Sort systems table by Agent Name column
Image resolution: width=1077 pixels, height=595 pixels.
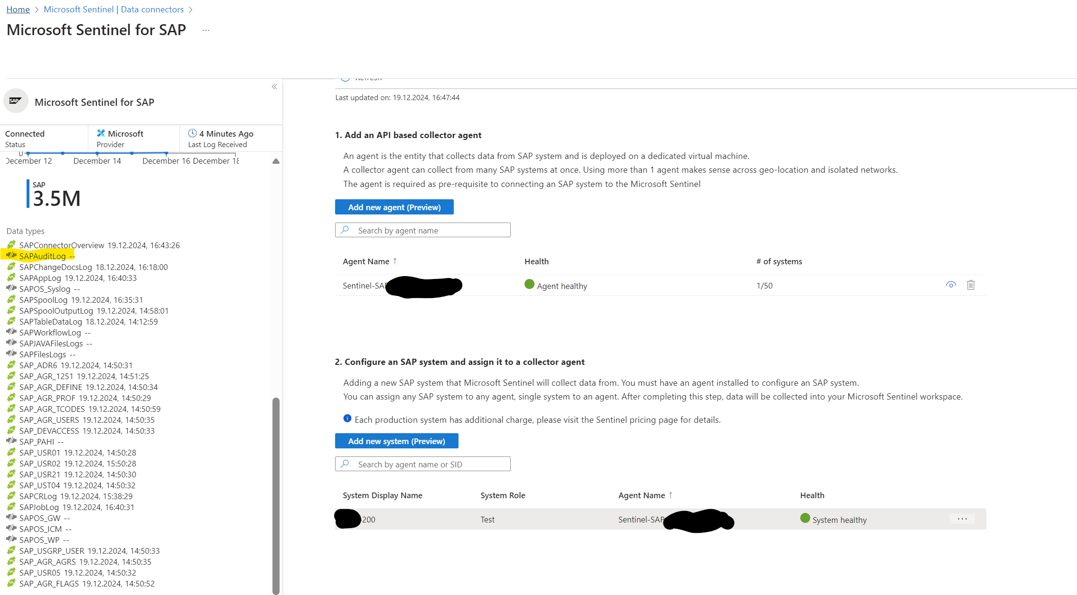pyautogui.click(x=645, y=495)
